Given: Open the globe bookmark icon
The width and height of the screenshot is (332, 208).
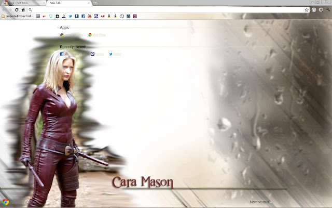Looking at the screenshot, I should [122, 16].
